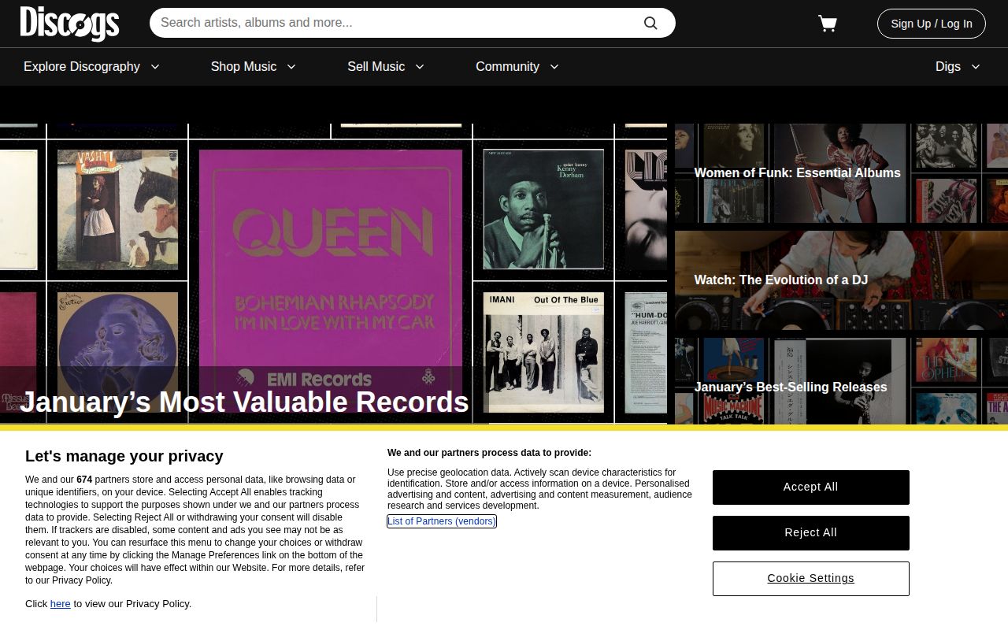Click the Discogs logo

tap(69, 24)
